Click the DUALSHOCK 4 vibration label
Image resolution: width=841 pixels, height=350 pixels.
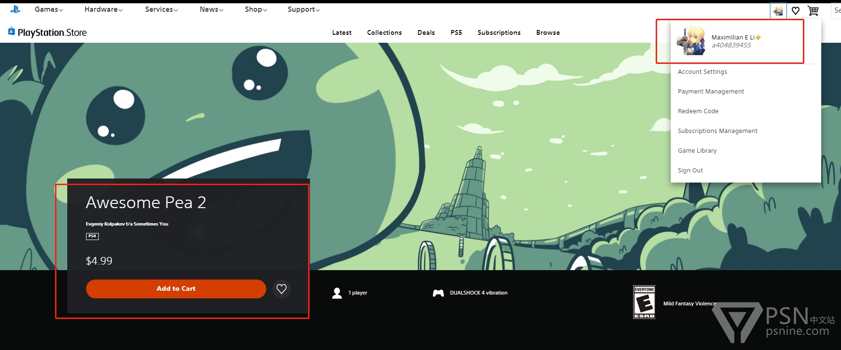(479, 293)
